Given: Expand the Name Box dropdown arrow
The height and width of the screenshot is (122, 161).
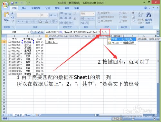Looking at the screenshot, I should click(29, 32).
